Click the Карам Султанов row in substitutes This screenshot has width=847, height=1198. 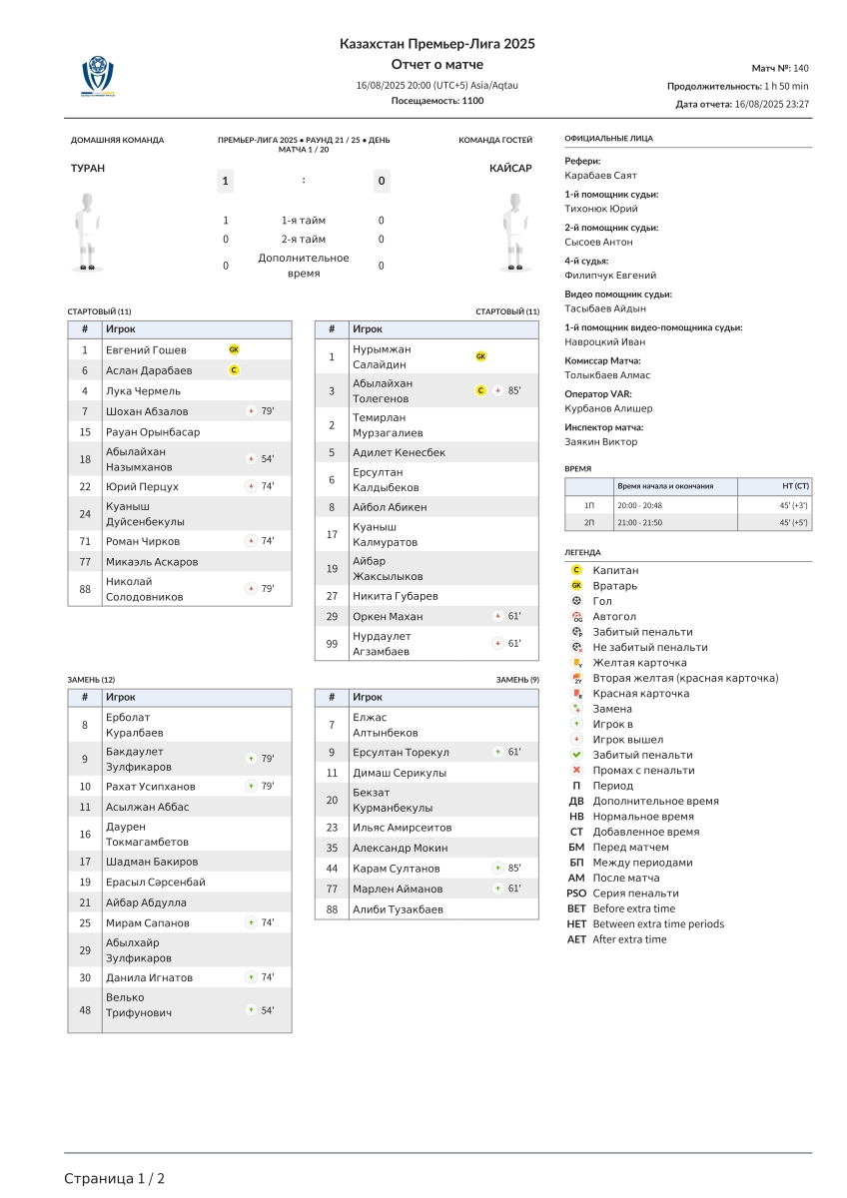tap(426, 869)
